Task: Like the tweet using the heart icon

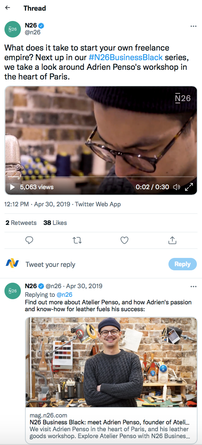Action: tap(124, 240)
